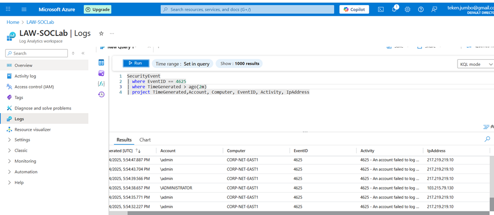Open the Azure app launcher grid
The height and width of the screenshot is (215, 494).
(8, 9)
